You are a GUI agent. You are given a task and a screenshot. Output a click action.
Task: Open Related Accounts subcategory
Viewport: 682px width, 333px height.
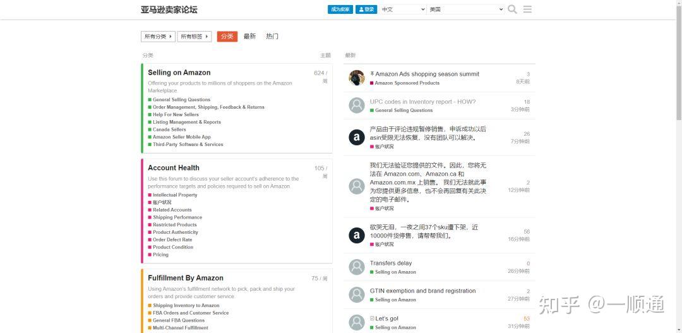[x=172, y=210]
